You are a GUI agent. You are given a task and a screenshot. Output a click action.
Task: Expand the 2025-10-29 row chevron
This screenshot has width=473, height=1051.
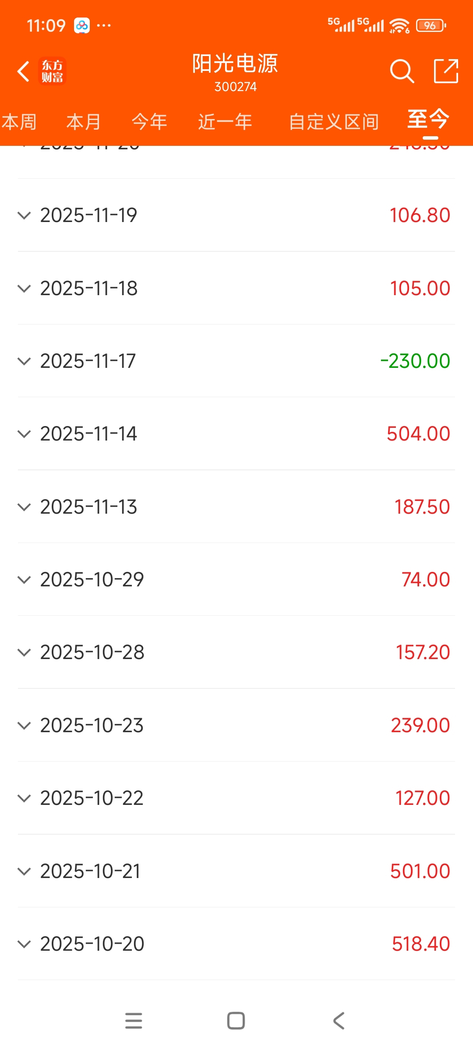click(24, 580)
